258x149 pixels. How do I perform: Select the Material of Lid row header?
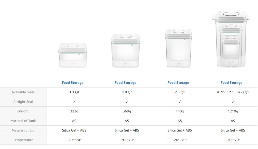[23, 130]
